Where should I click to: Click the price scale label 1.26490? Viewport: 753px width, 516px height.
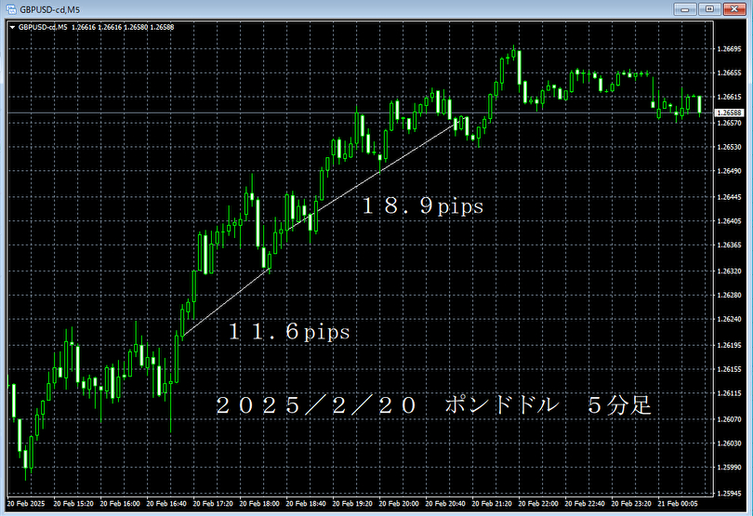[x=729, y=171]
